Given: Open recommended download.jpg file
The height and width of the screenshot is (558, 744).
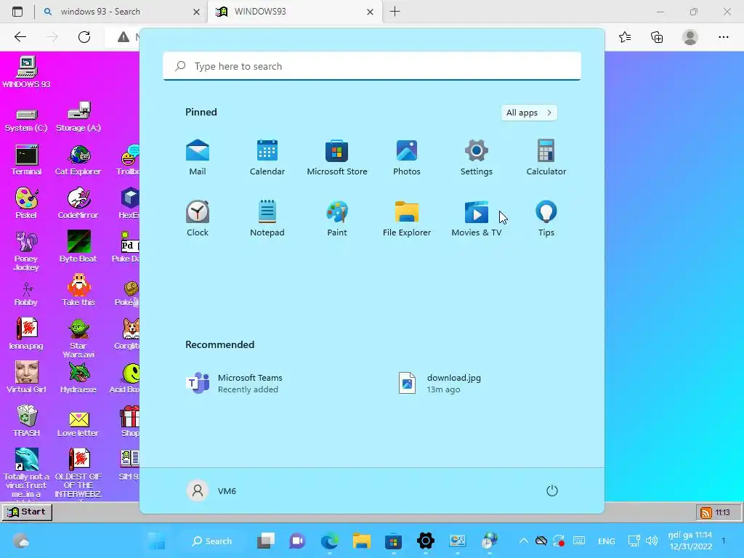Looking at the screenshot, I should [x=440, y=384].
